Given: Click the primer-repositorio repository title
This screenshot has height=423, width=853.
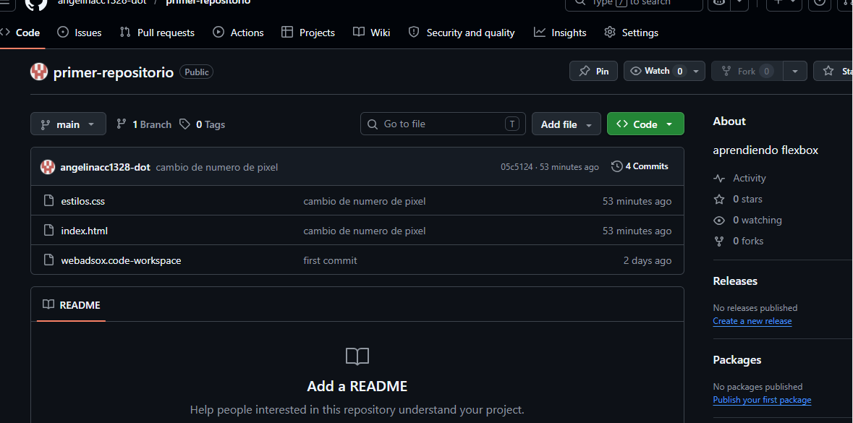Looking at the screenshot, I should click(113, 72).
